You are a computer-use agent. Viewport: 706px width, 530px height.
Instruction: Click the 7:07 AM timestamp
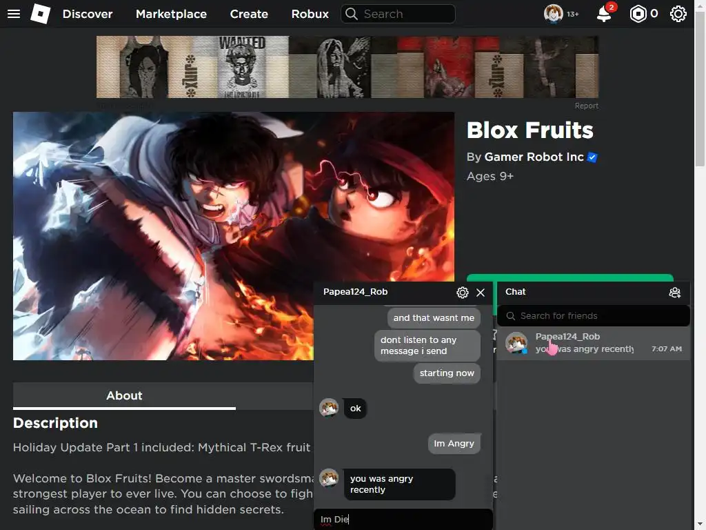click(667, 349)
